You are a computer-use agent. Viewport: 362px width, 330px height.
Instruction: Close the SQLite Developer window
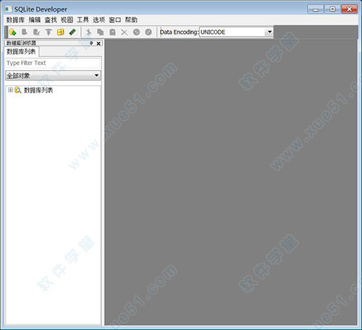349,9
